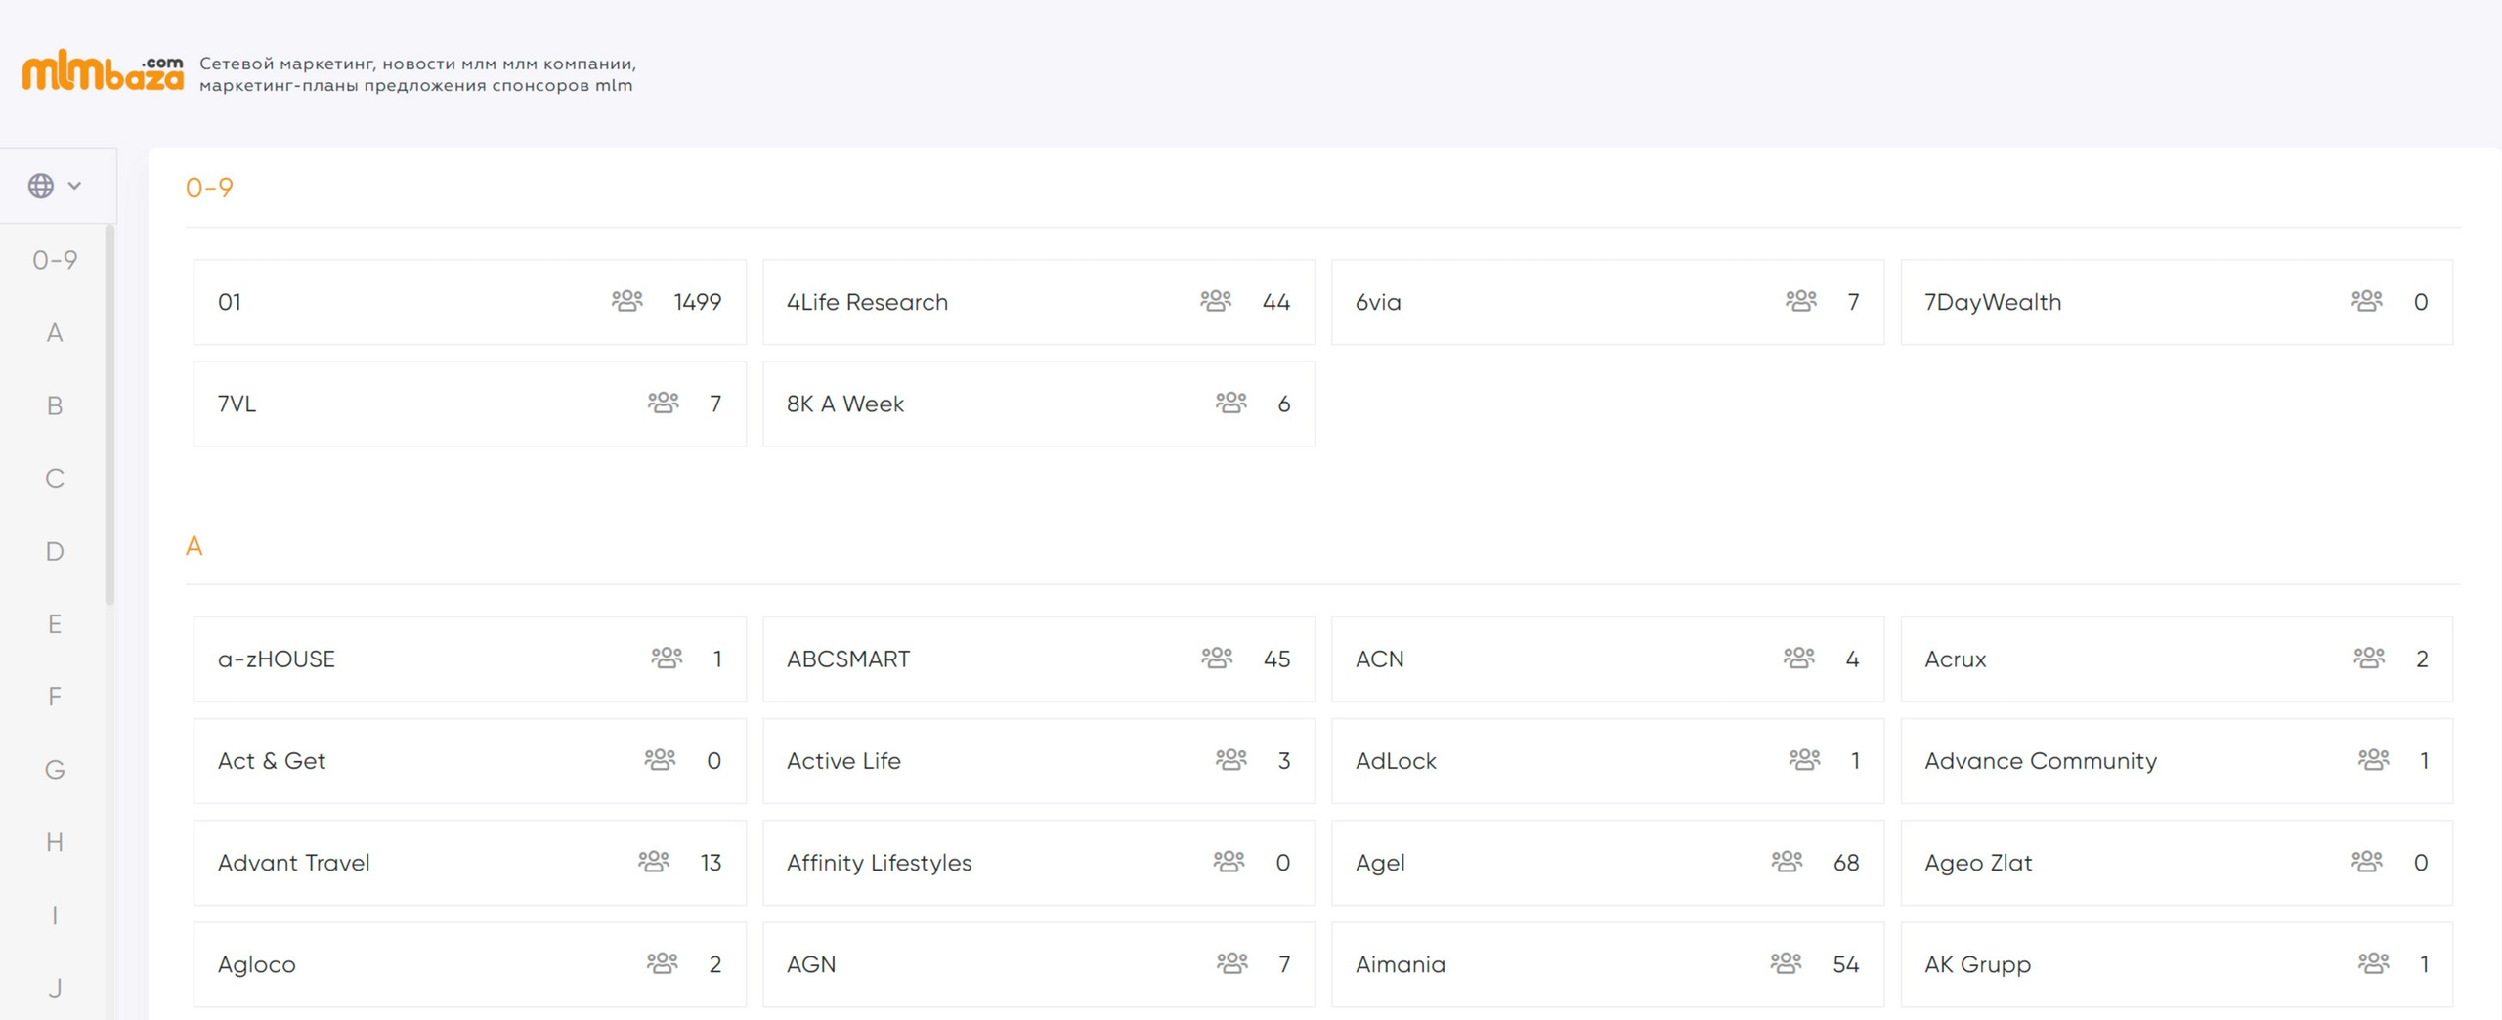Select letter F in alphabet sidebar
Image resolution: width=2502 pixels, height=1020 pixels.
tap(55, 697)
